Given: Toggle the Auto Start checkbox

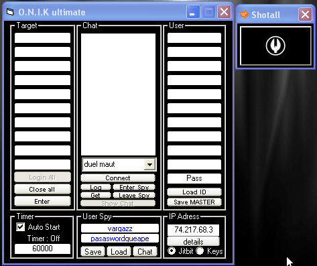Looking at the screenshot, I should coord(20,227).
